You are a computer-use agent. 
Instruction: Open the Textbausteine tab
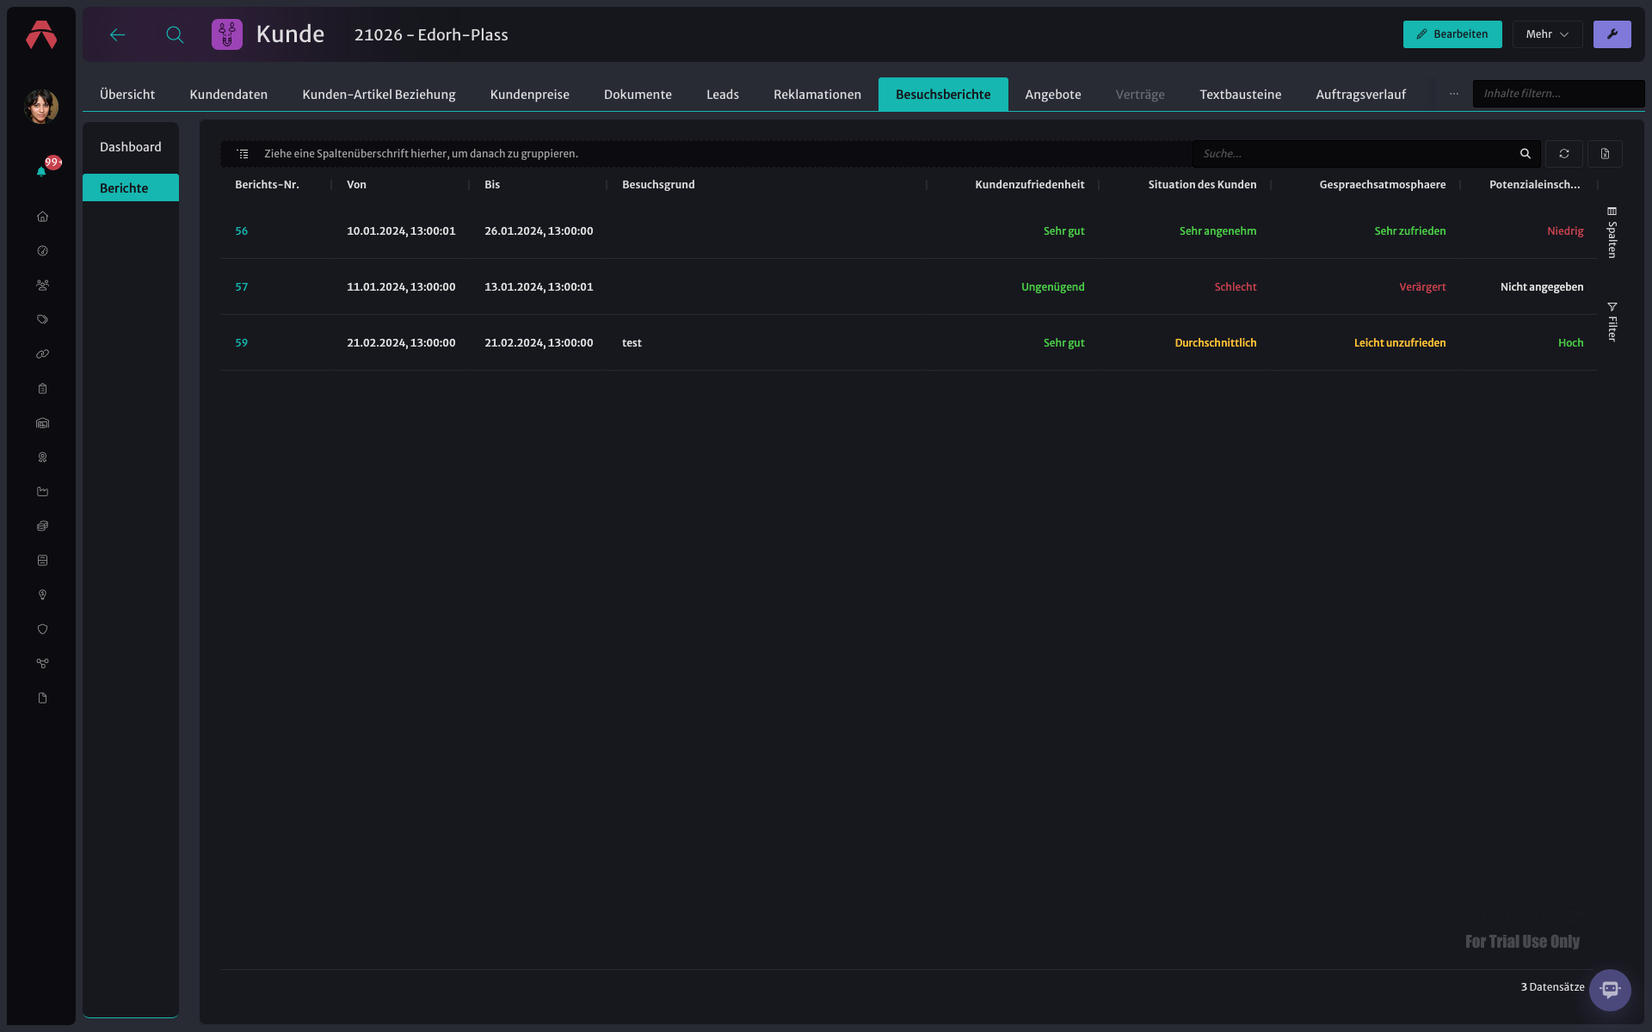click(1241, 95)
